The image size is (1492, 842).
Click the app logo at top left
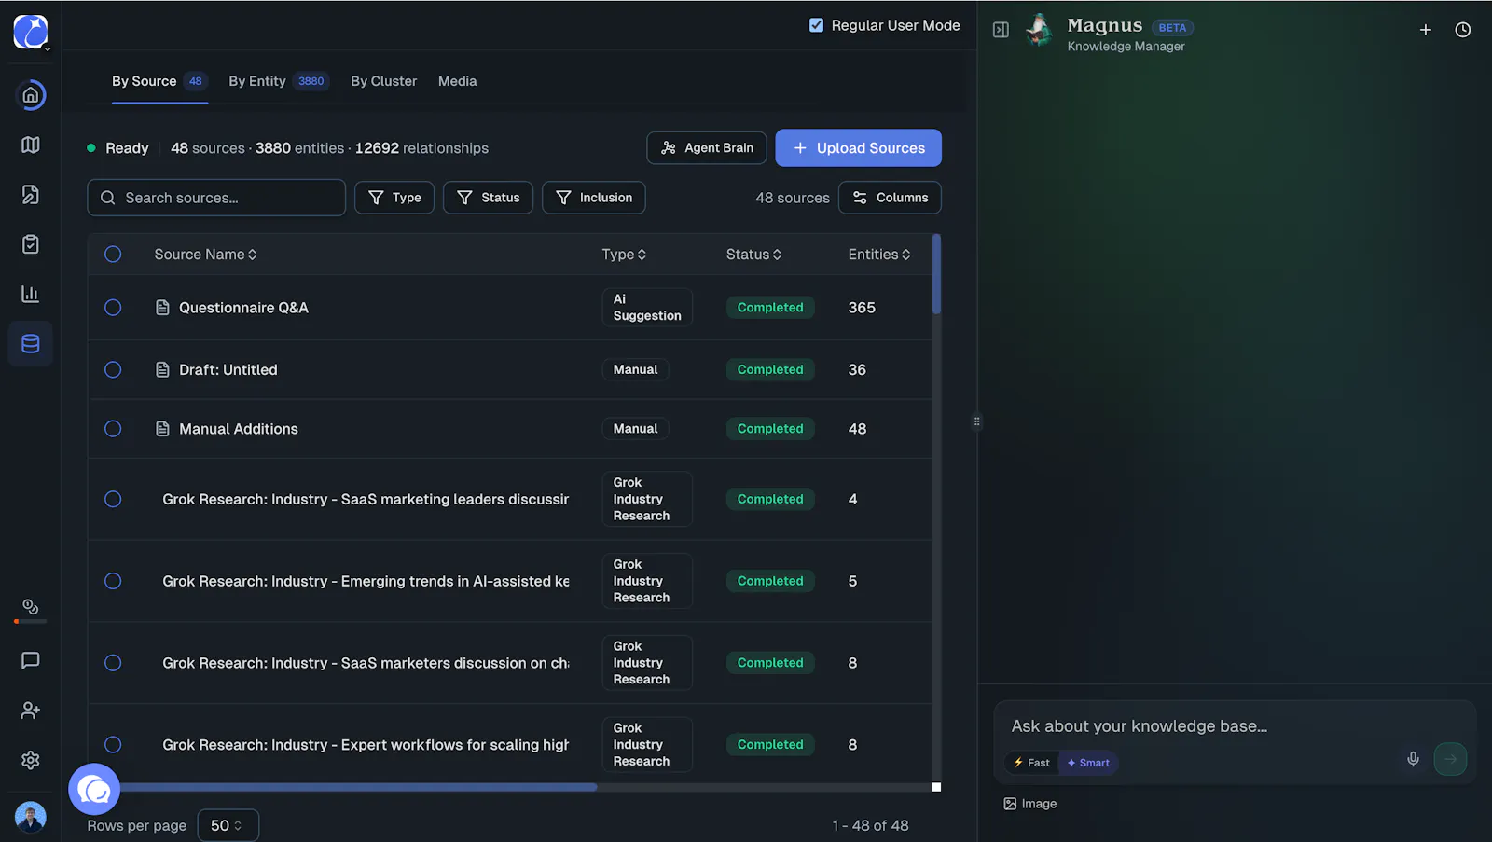(x=31, y=32)
